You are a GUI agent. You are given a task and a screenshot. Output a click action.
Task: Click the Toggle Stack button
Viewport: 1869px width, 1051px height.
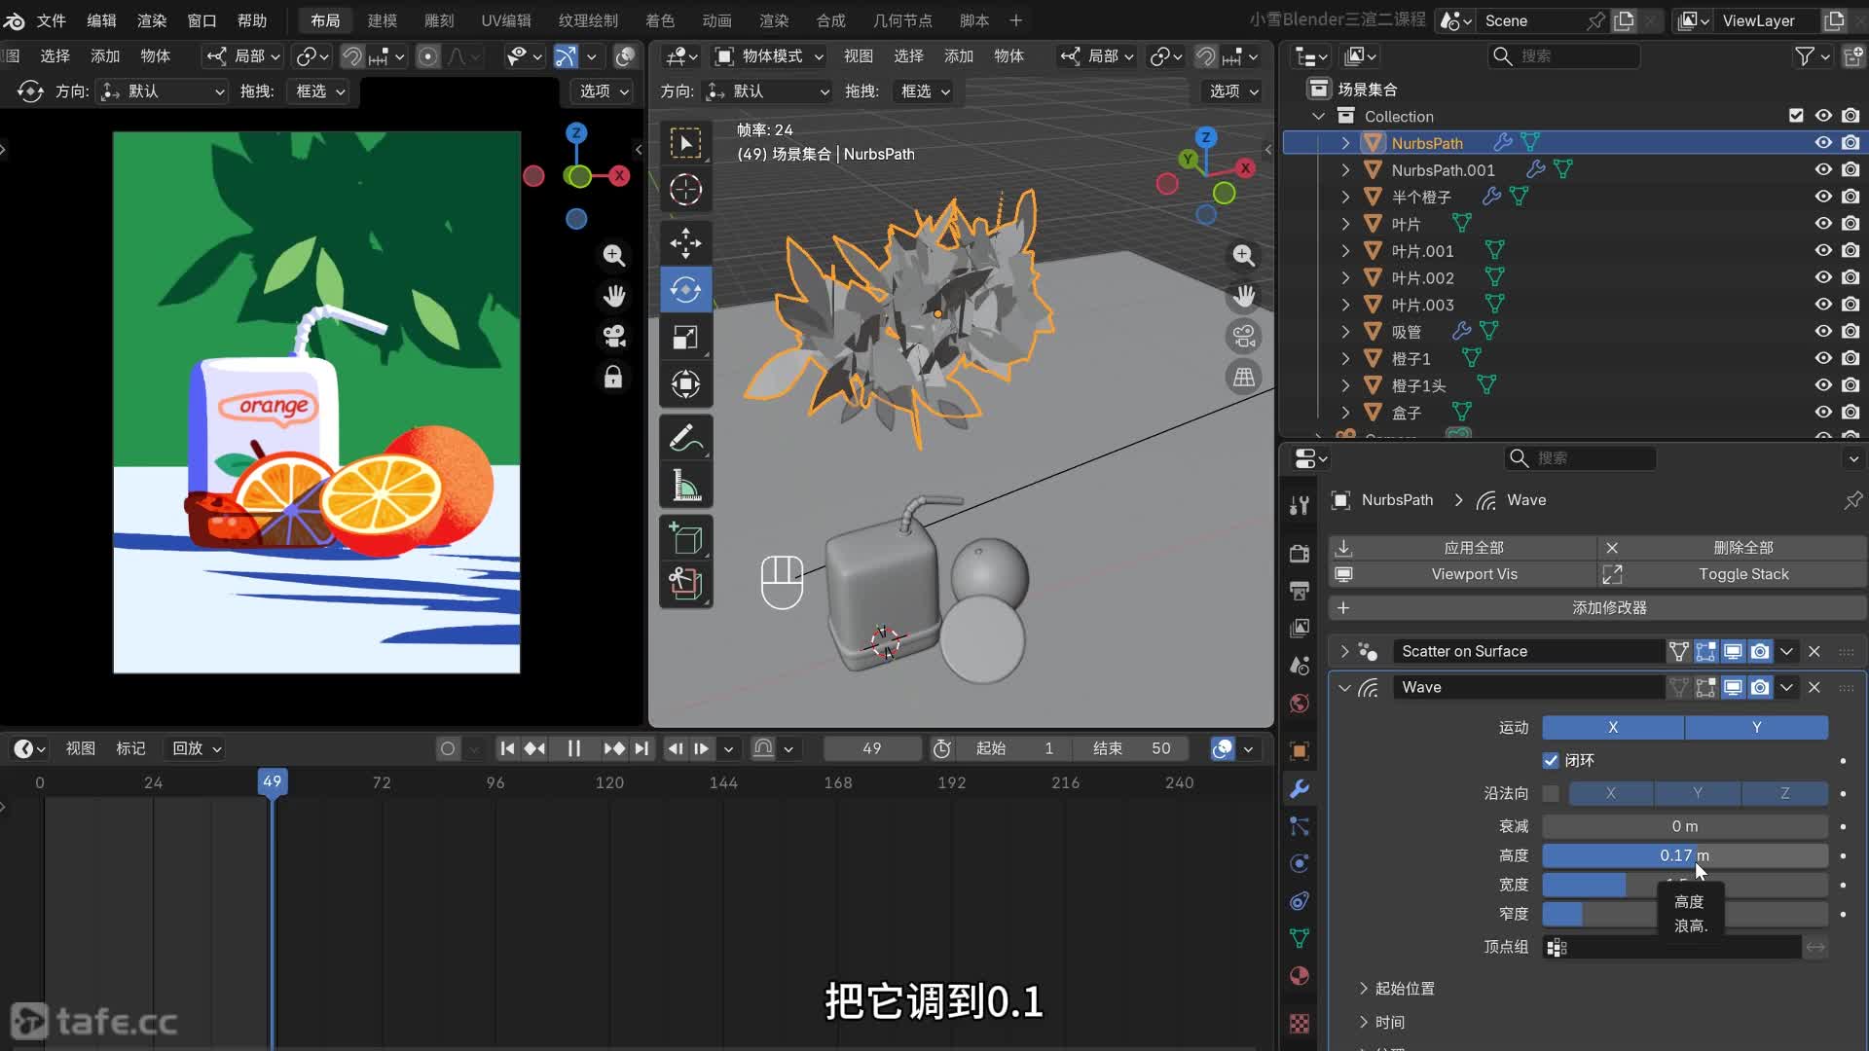(1732, 574)
